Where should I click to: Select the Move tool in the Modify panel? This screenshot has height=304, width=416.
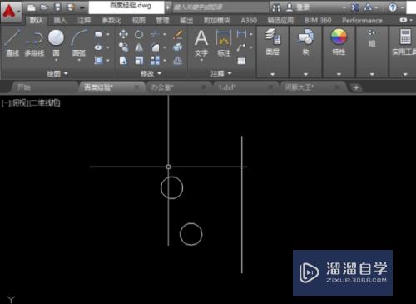tap(123, 34)
